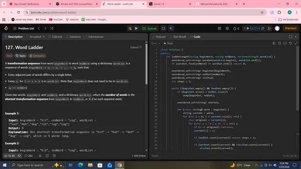Toggle the Auto lock setting
The height and width of the screenshot is (169, 301).
(x=168, y=43)
